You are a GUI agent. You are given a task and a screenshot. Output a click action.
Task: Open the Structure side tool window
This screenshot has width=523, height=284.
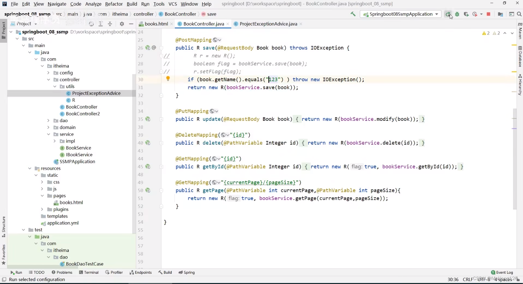pyautogui.click(x=4, y=227)
